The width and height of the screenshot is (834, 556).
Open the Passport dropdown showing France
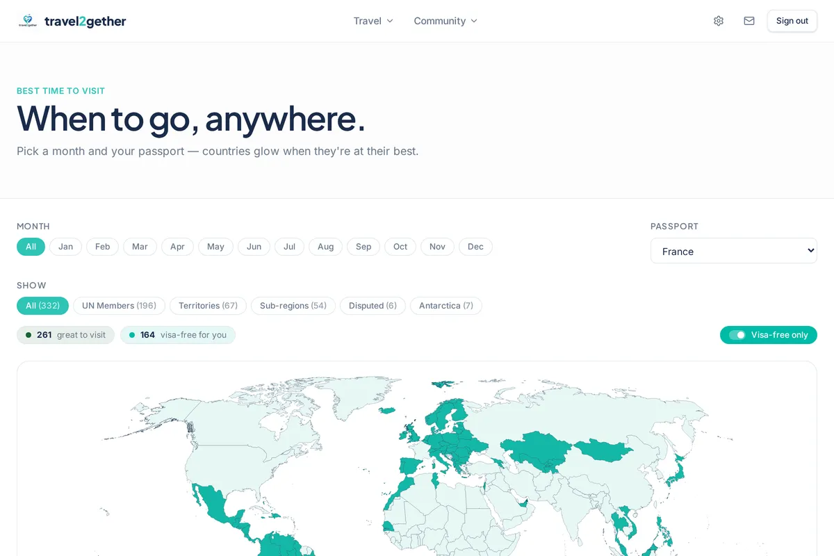(734, 251)
